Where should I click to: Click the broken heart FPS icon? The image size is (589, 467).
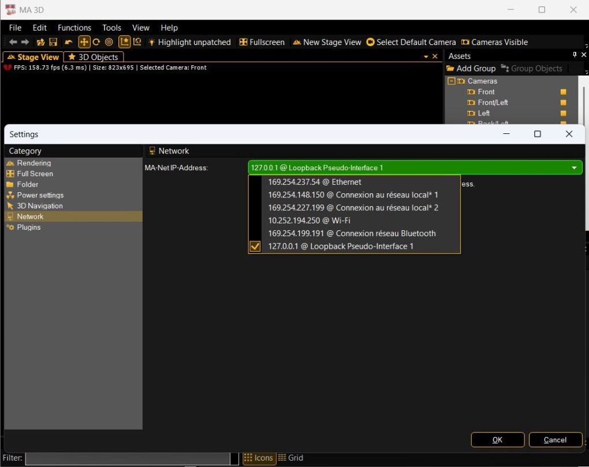8,68
